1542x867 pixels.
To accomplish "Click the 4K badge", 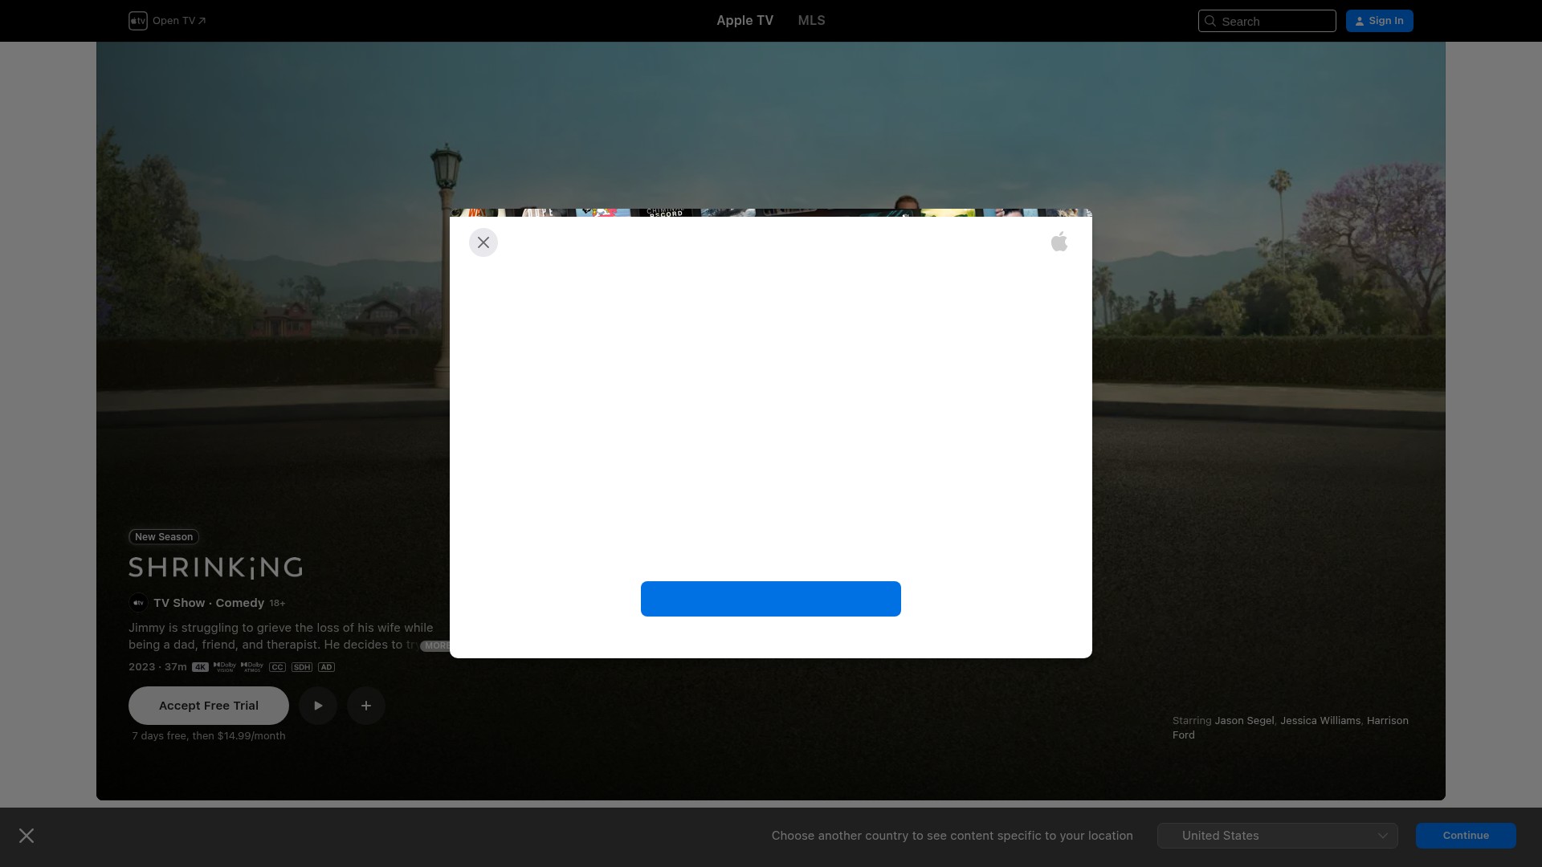I will click(200, 667).
